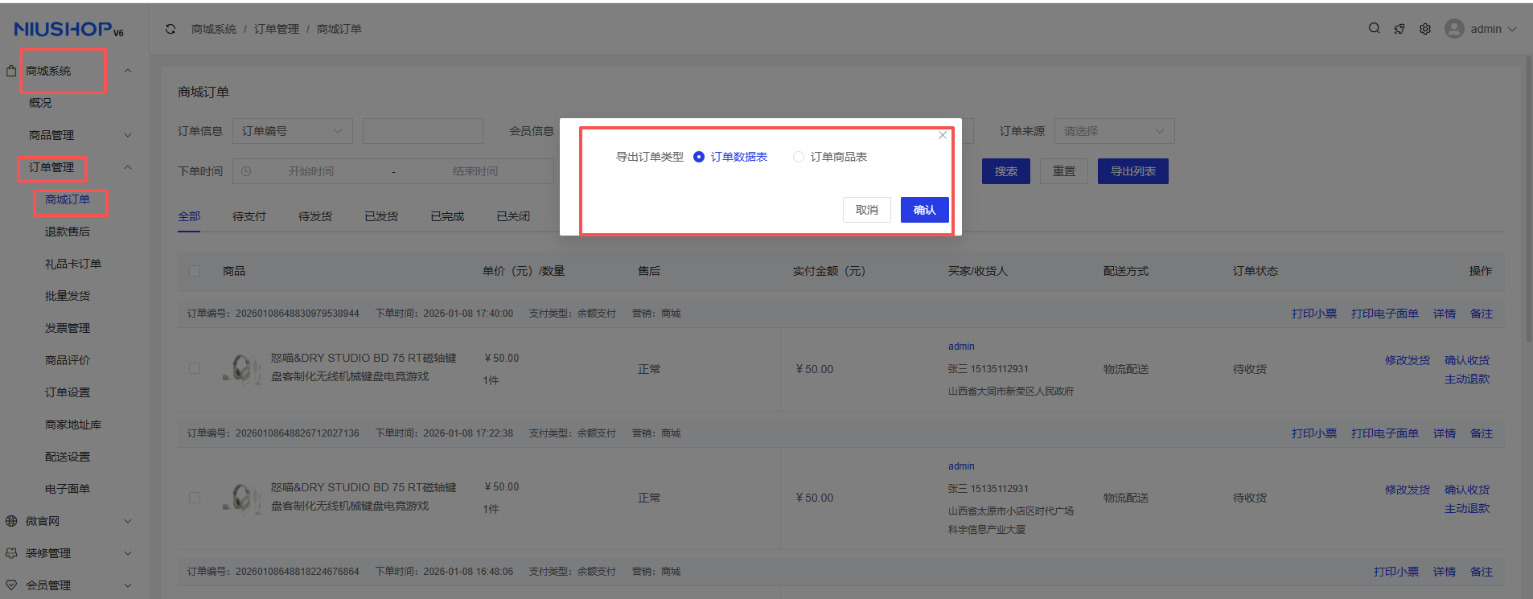Image resolution: width=1533 pixels, height=599 pixels.
Task: Open the settings gear icon in header
Action: pyautogui.click(x=1425, y=29)
